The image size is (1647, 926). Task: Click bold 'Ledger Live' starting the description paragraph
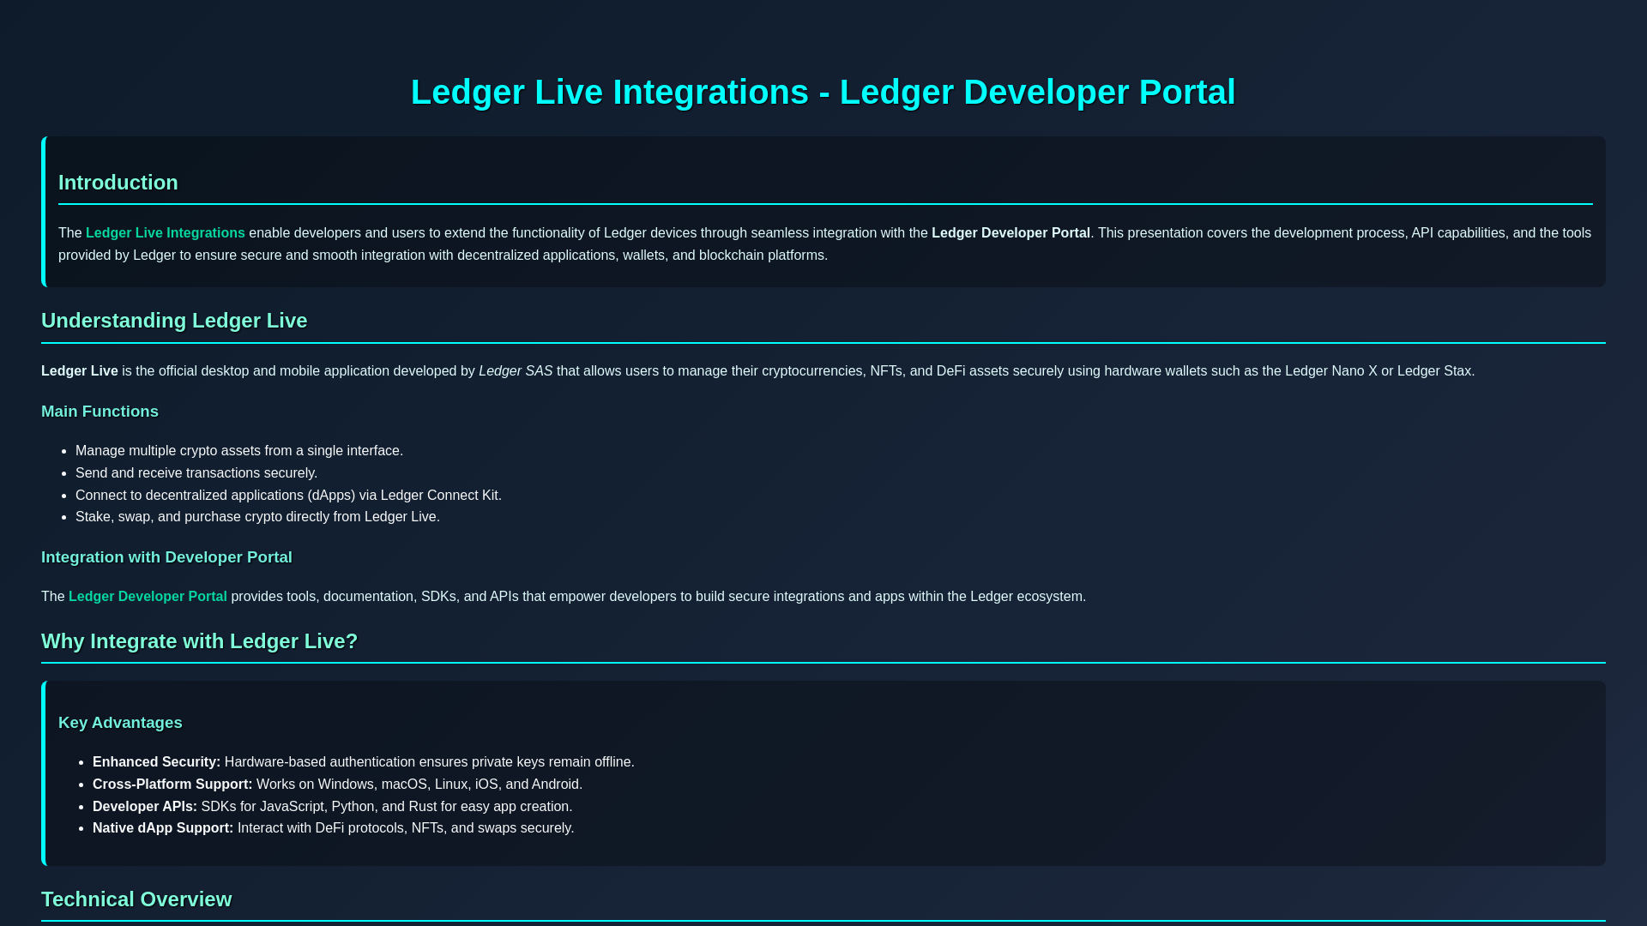pyautogui.click(x=80, y=371)
